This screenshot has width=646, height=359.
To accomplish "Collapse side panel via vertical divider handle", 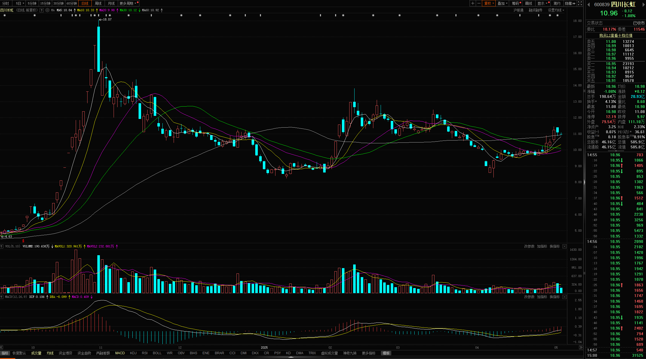I will coord(585,182).
